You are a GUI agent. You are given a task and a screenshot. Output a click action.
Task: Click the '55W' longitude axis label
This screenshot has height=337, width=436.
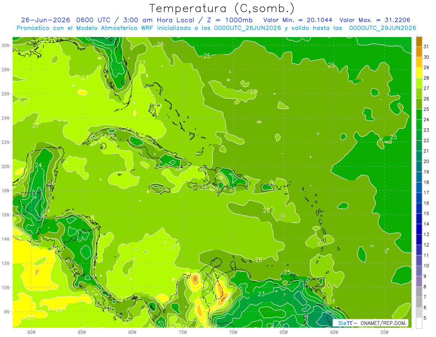pos(385,332)
